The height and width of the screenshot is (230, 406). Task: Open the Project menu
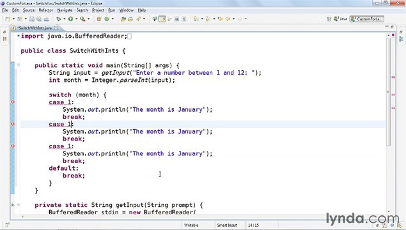tap(98, 10)
